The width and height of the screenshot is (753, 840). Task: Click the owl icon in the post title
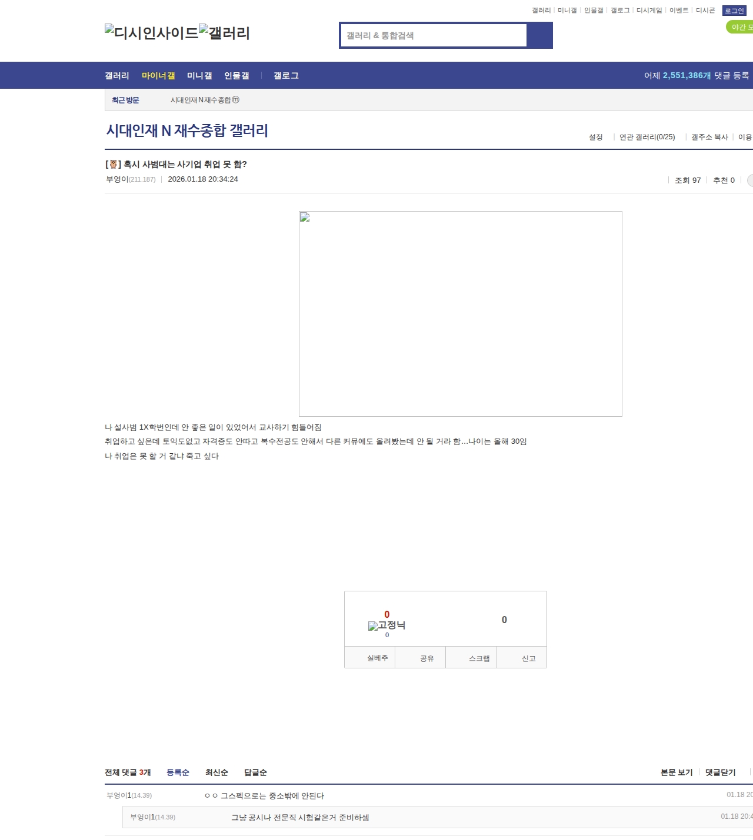[x=114, y=165]
